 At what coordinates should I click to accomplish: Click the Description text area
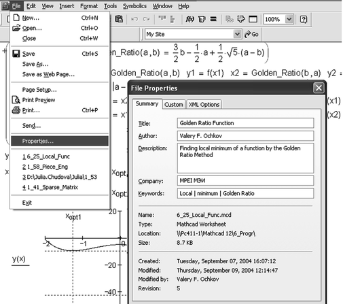pos(245,158)
